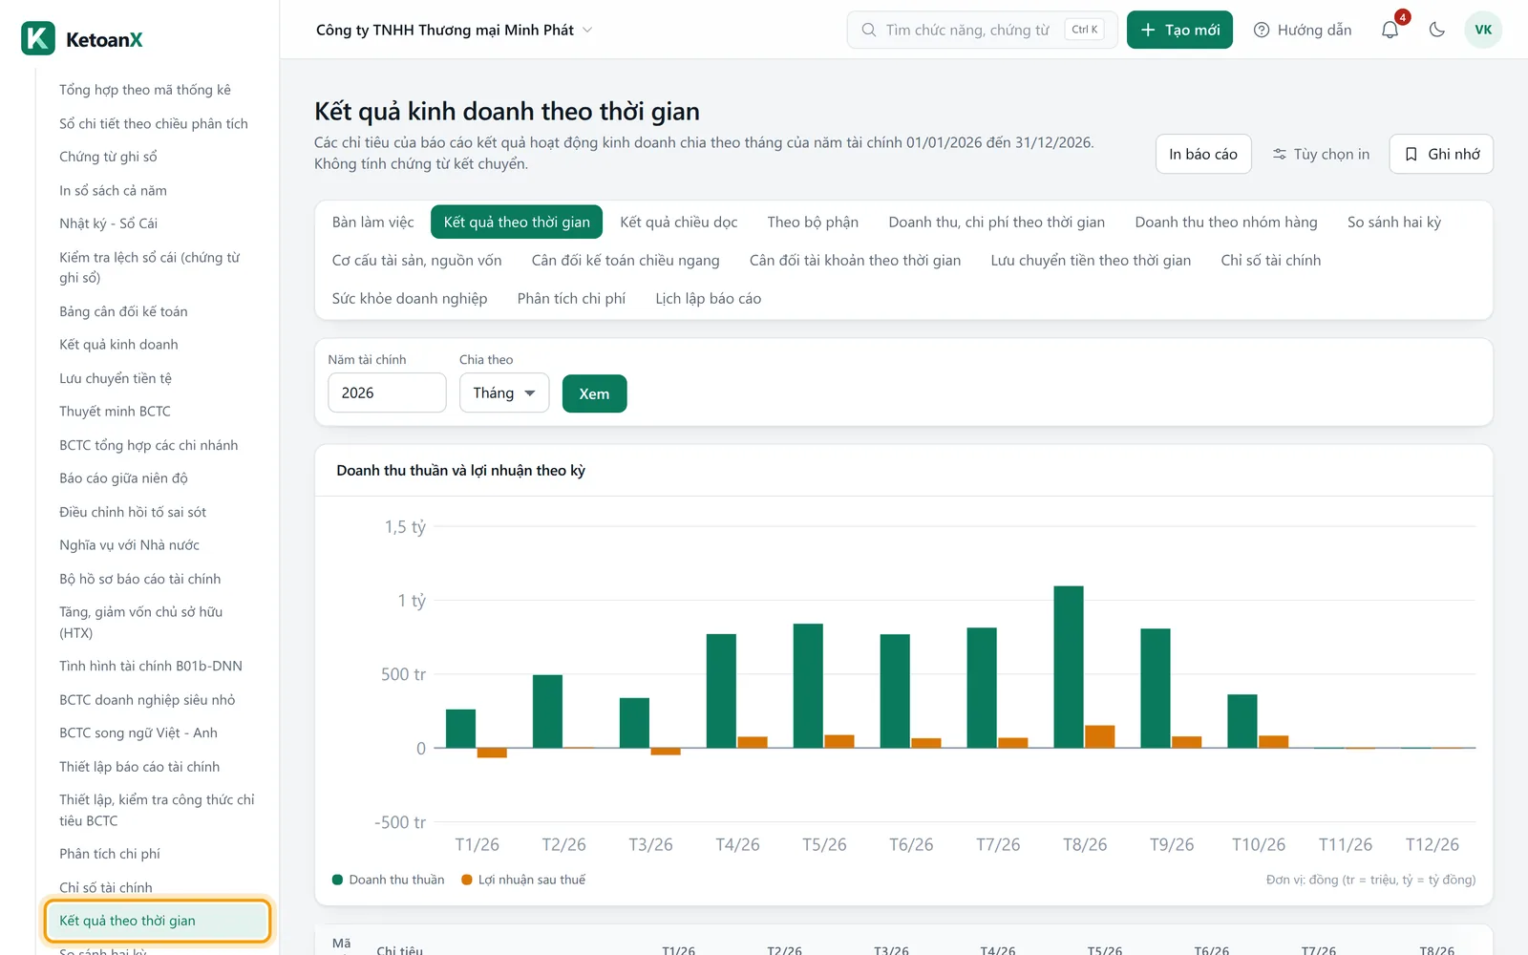Viewport: 1528px width, 955px height.
Task: Click the KetoanX logo icon
Action: (38, 38)
